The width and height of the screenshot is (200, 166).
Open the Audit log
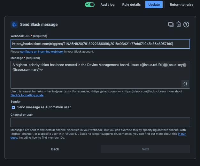[107, 4]
